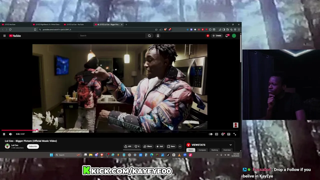Open a new browser tab
This screenshot has width=320, height=180.
point(126,24)
